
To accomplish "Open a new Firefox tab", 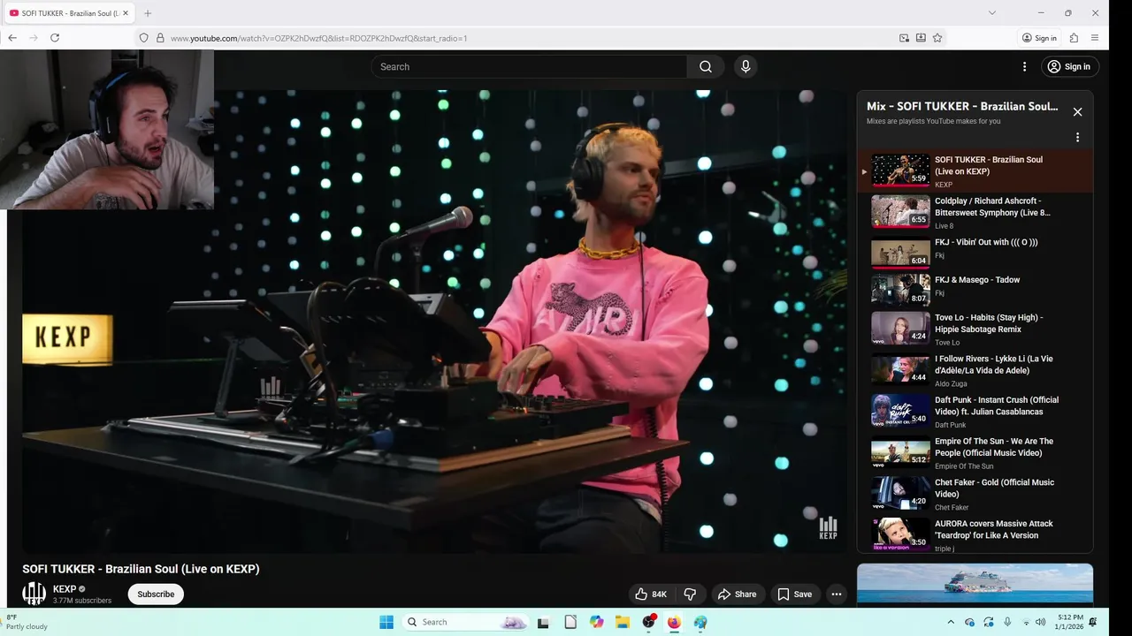I will [148, 13].
